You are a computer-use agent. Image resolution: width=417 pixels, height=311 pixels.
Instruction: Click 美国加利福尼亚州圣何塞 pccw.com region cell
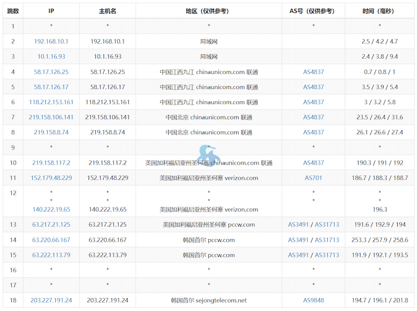click(x=209, y=225)
